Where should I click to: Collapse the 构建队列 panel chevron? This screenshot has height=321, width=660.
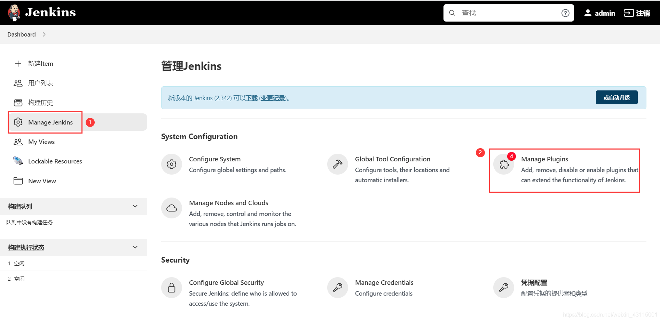click(135, 206)
